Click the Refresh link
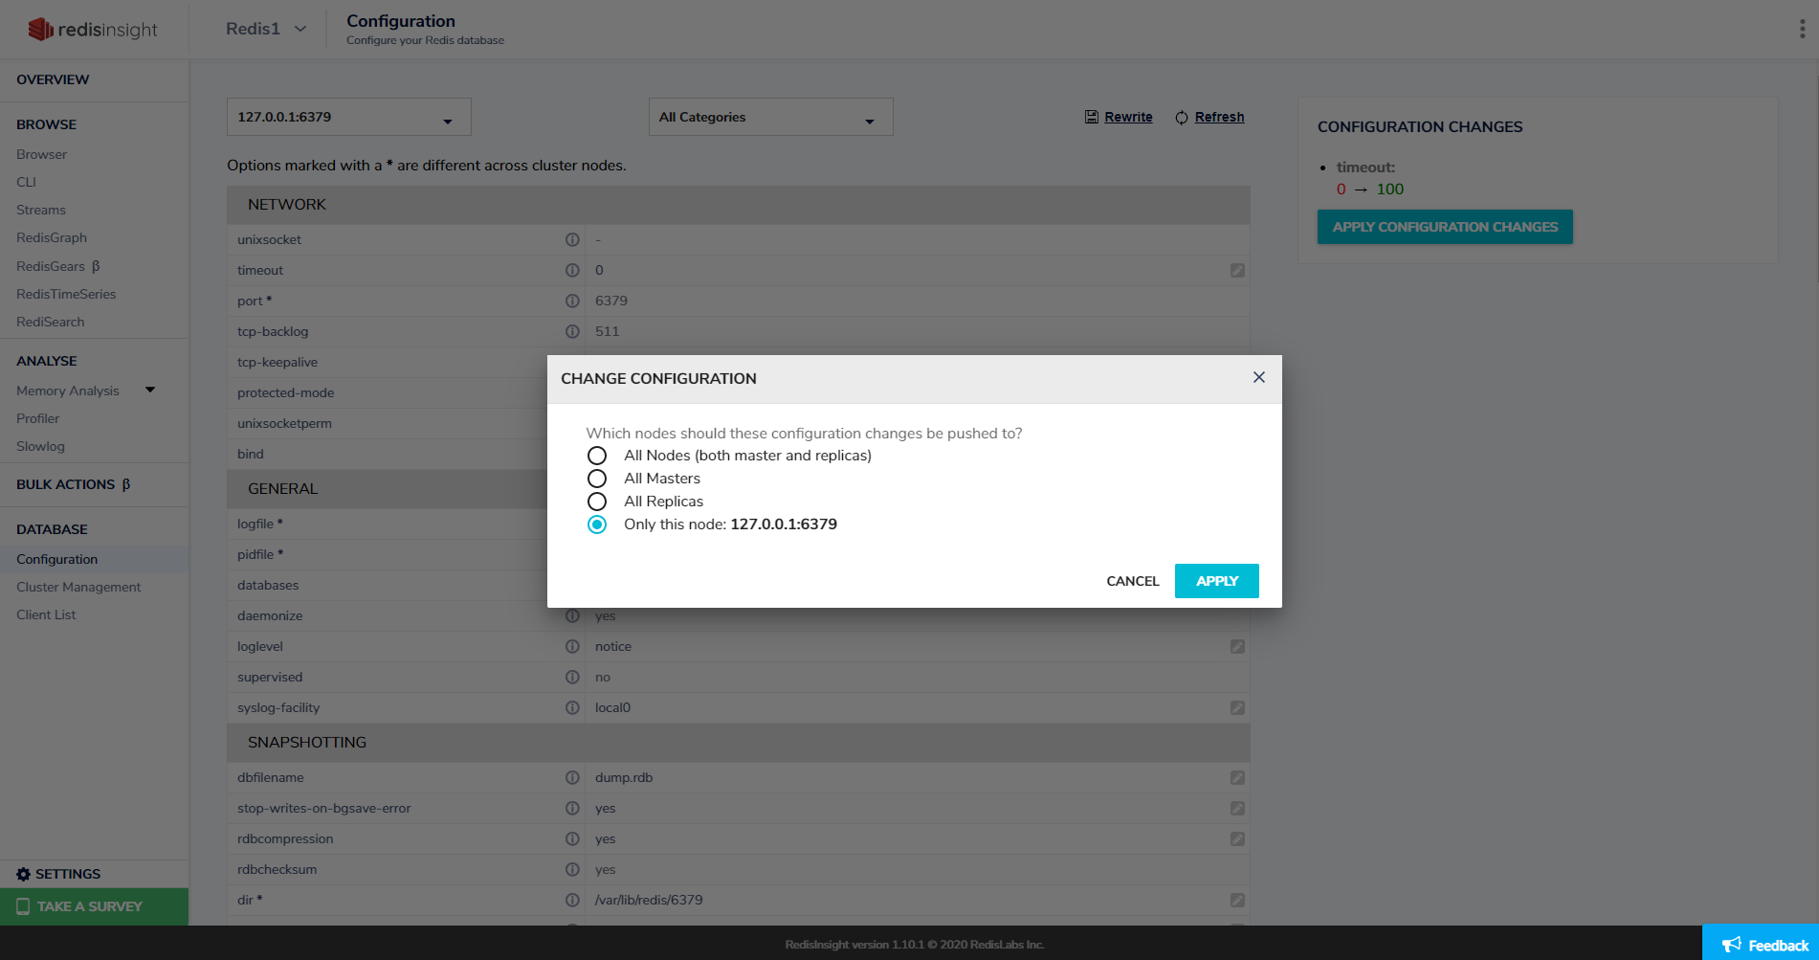Image resolution: width=1819 pixels, height=960 pixels. [x=1220, y=117]
